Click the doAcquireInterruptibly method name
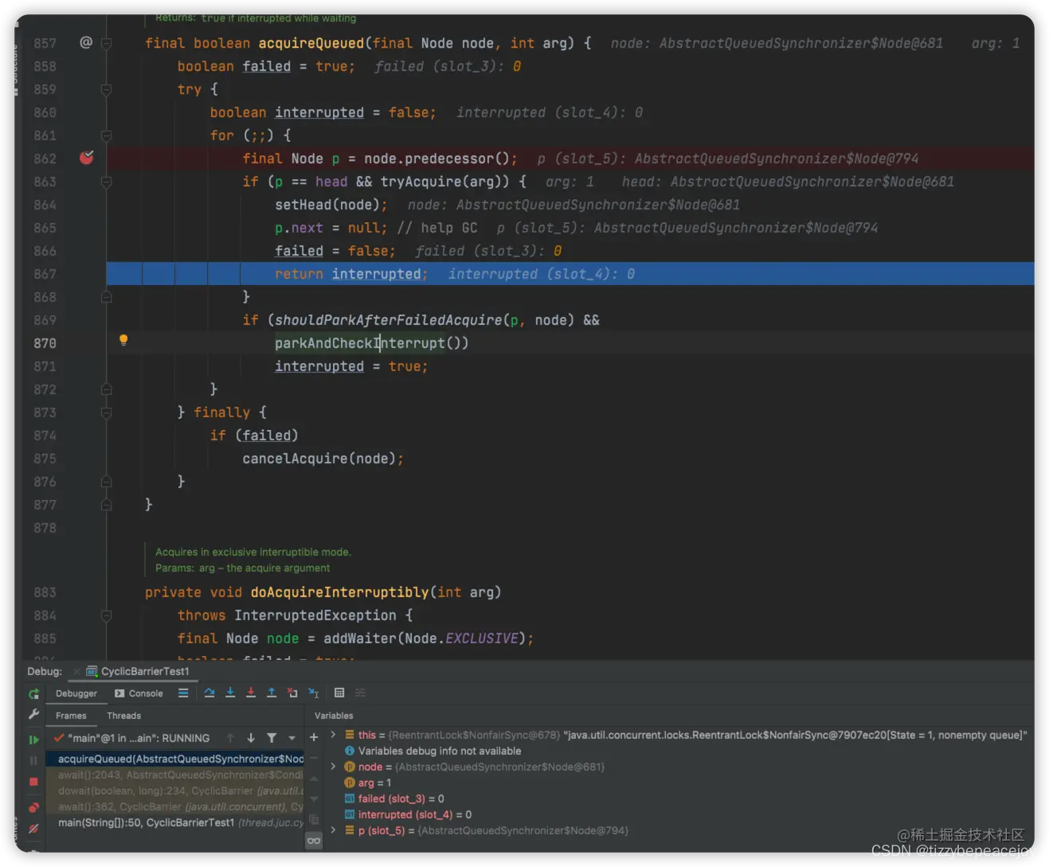Viewport: 1049px width, 867px height. tap(340, 592)
